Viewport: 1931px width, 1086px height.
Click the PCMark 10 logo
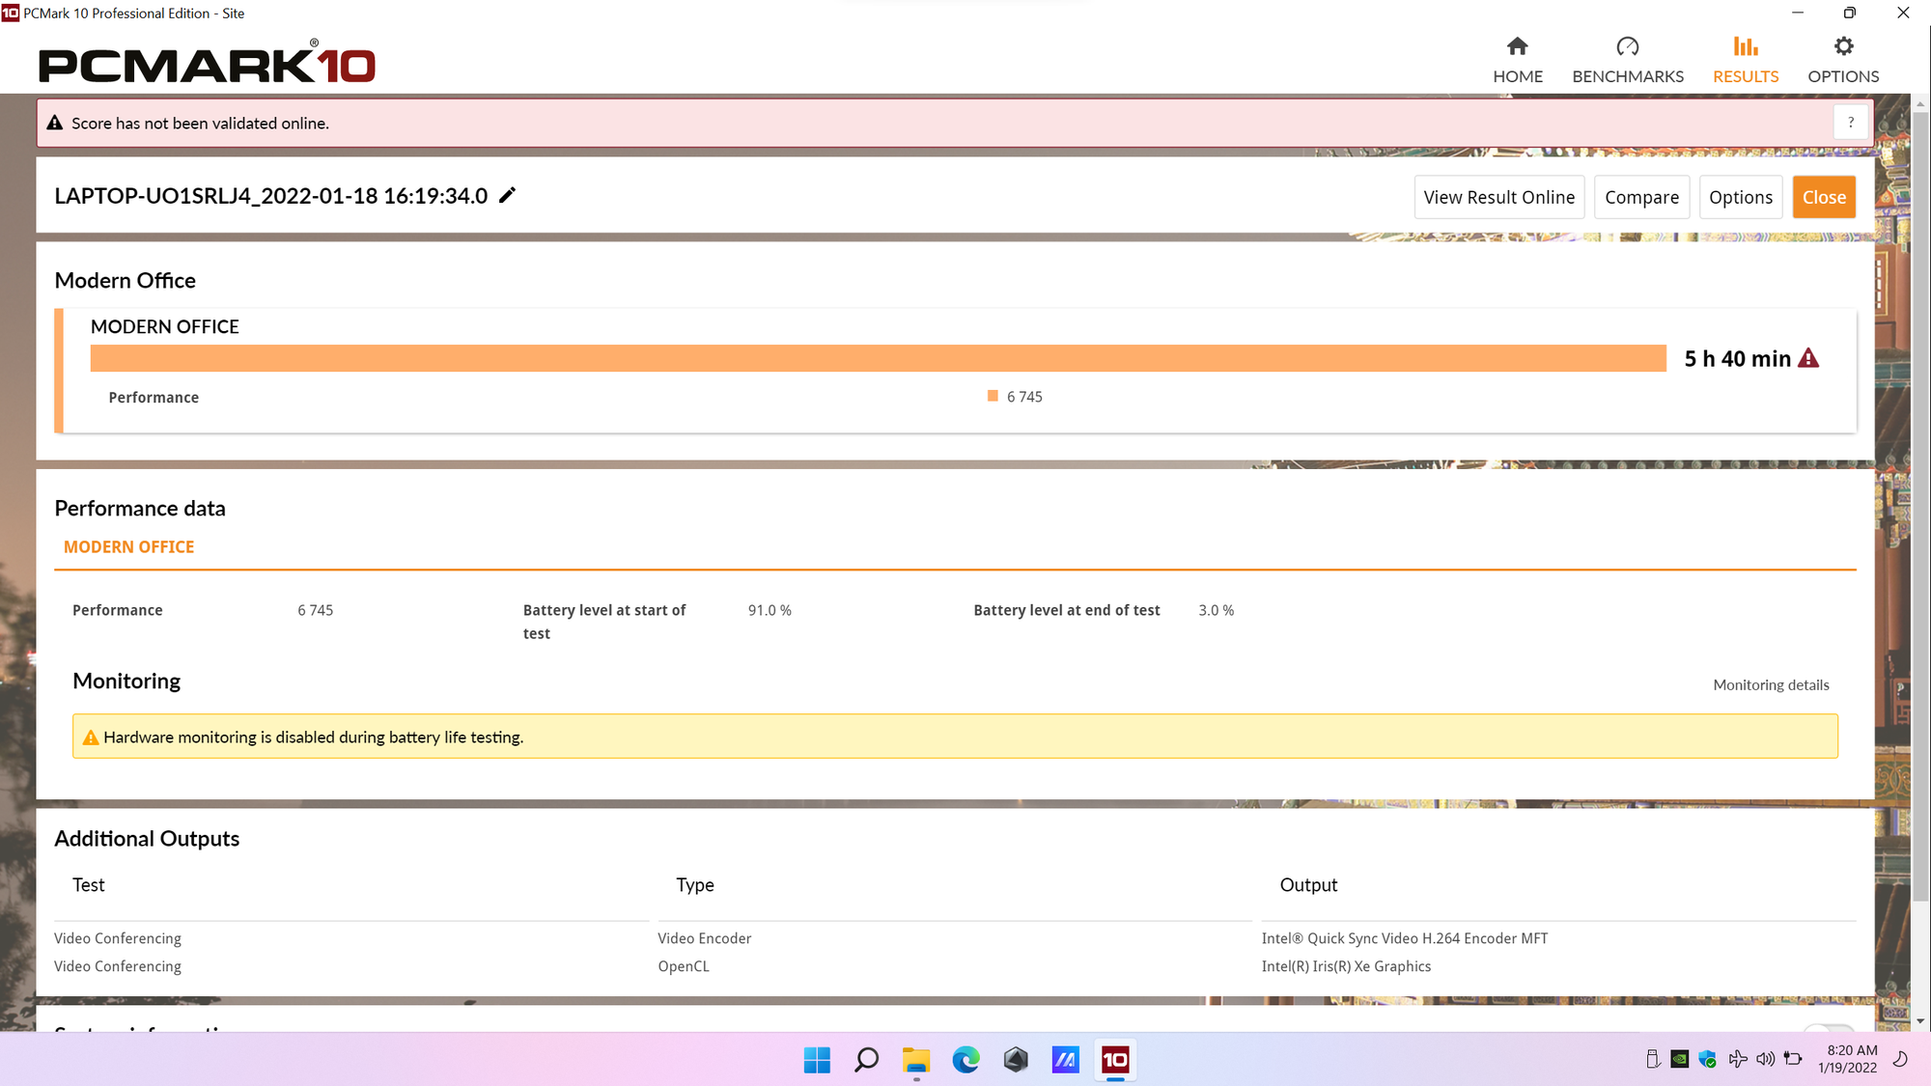pyautogui.click(x=207, y=63)
